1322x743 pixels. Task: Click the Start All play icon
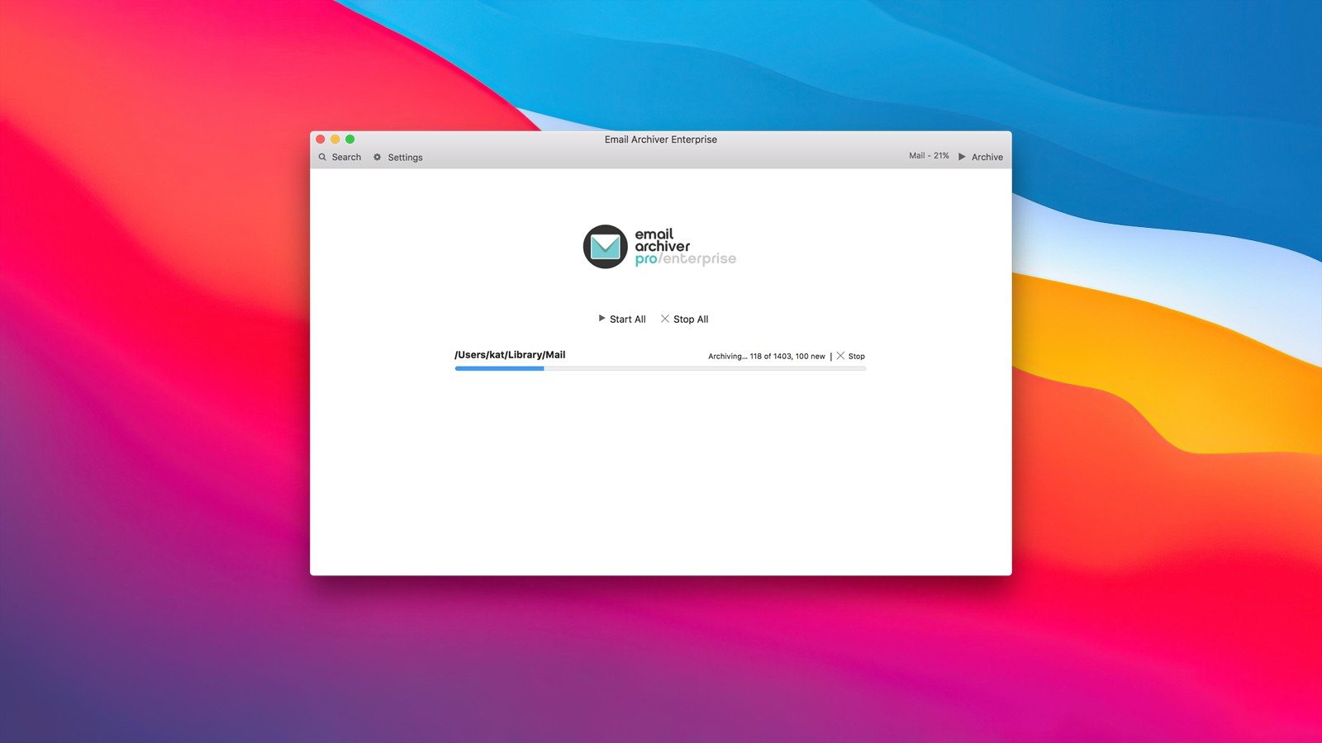coord(602,319)
